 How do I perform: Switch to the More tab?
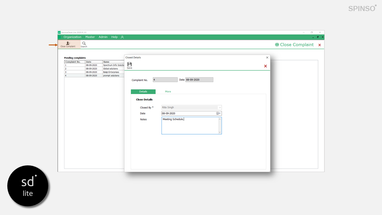[x=168, y=92]
